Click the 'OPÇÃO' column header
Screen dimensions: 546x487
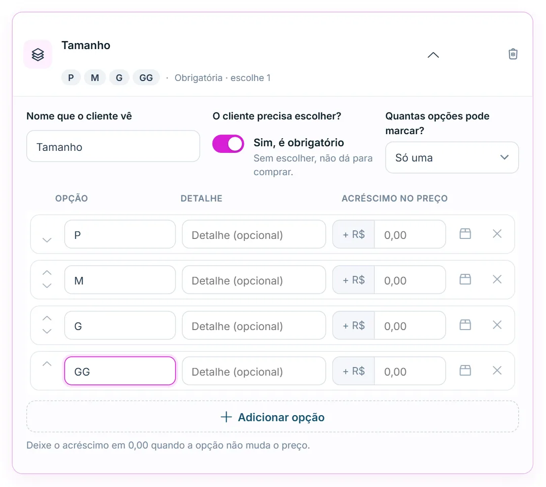(x=71, y=198)
